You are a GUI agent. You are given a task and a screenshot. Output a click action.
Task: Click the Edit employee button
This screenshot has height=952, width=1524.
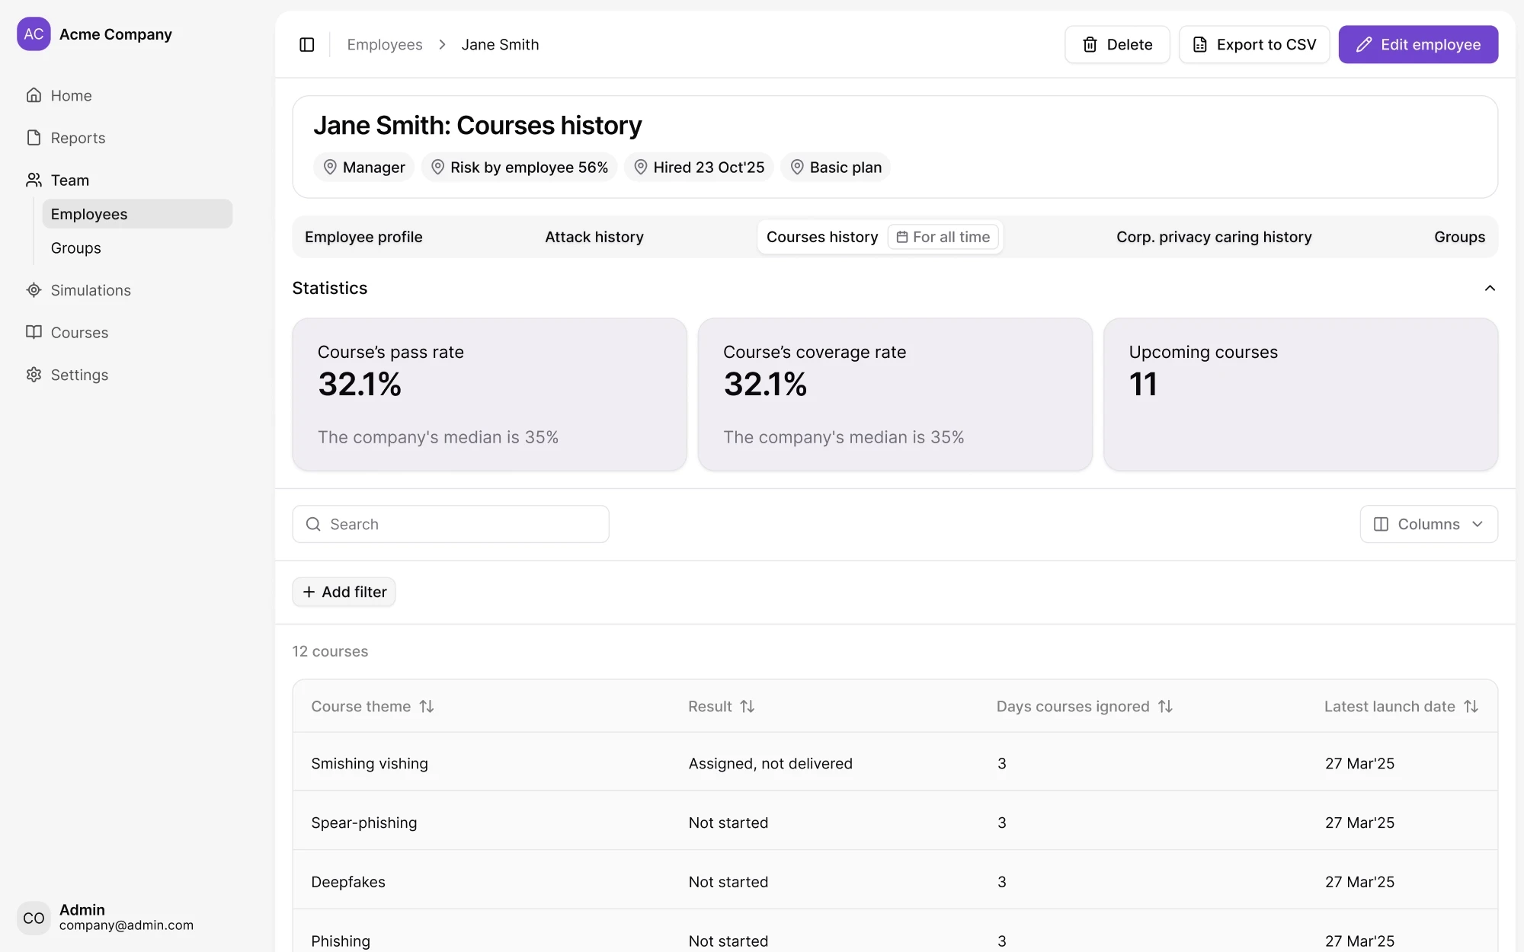(x=1418, y=45)
